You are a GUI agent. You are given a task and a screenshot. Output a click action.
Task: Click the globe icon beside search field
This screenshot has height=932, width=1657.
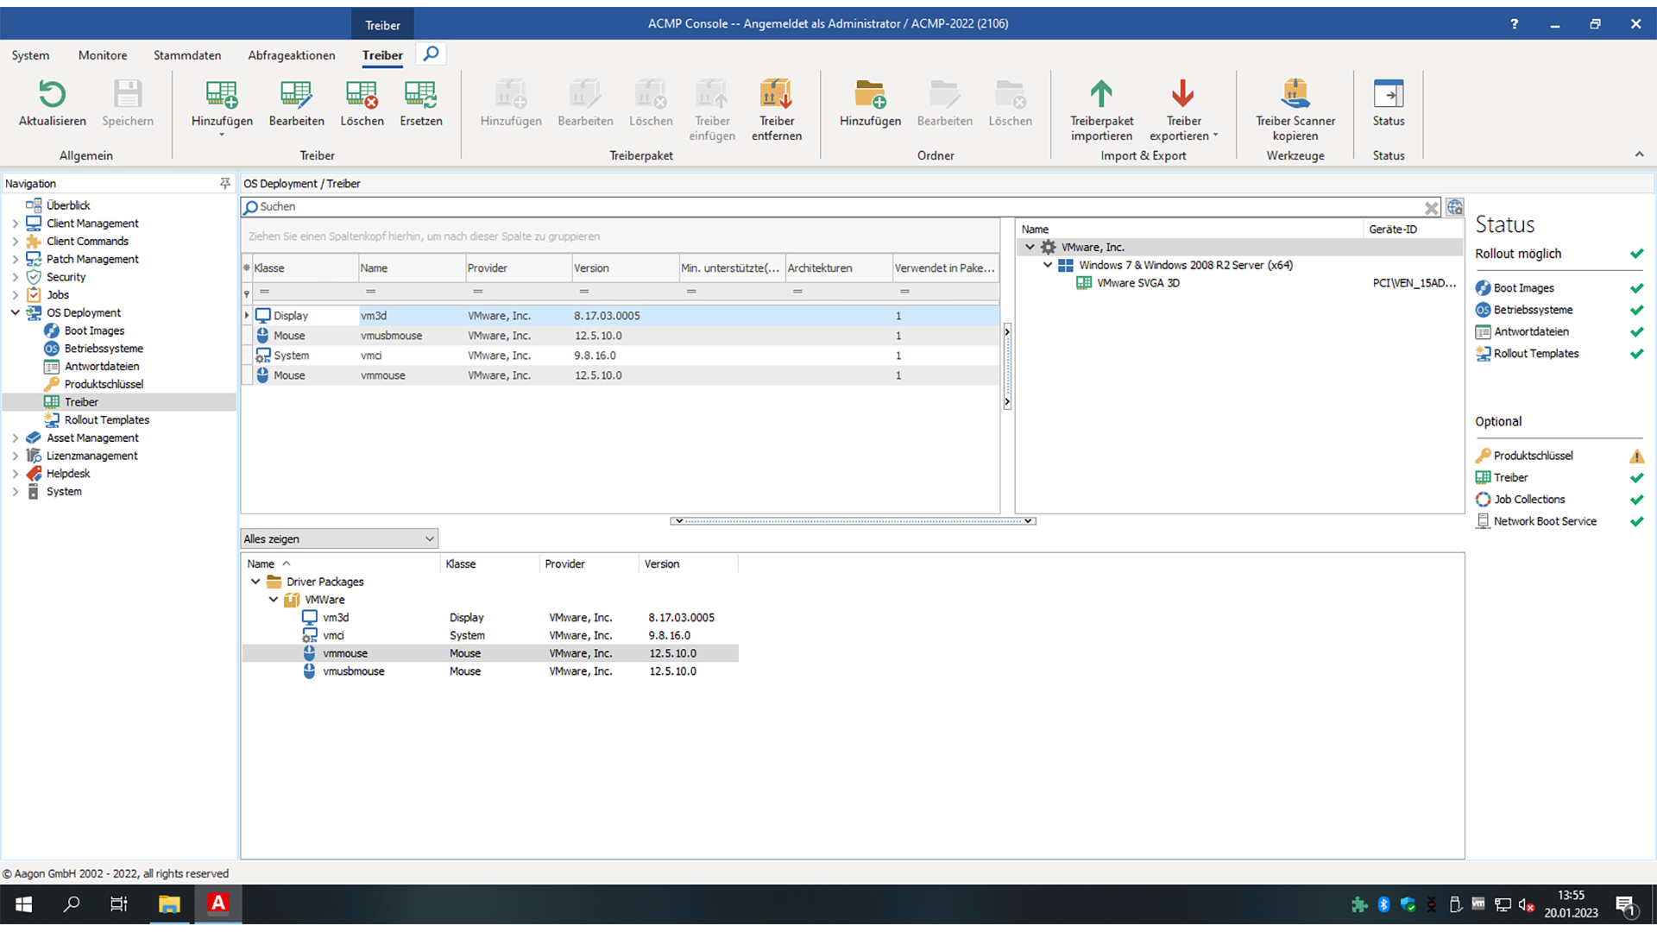point(1454,207)
